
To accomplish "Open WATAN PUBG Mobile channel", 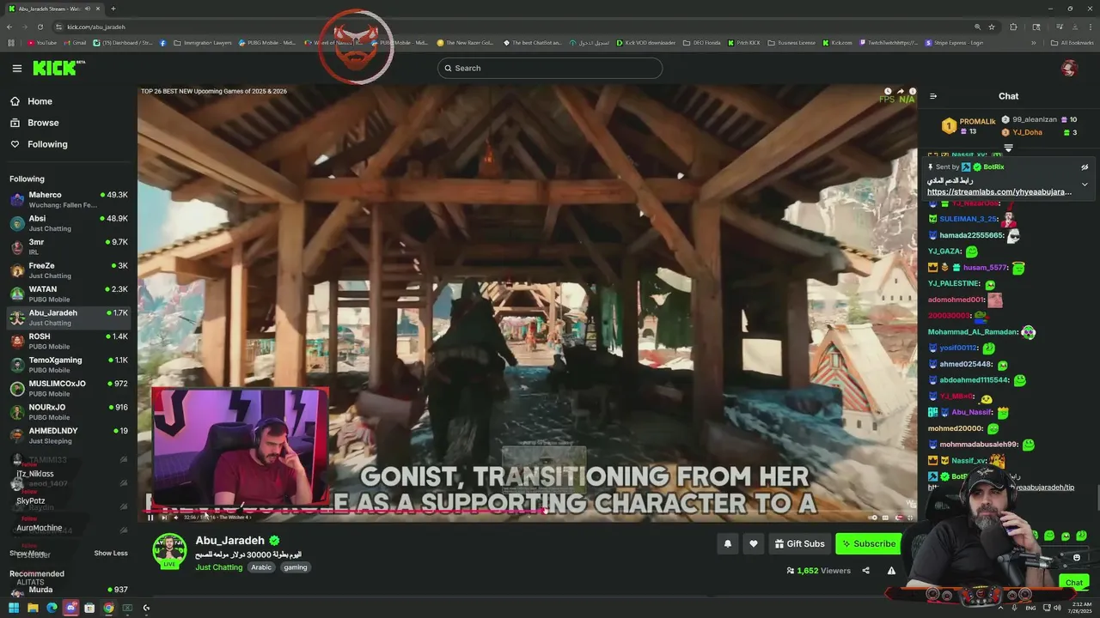I will coord(68,294).
